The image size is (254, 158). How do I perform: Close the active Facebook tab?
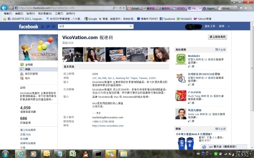(x=200, y=8)
